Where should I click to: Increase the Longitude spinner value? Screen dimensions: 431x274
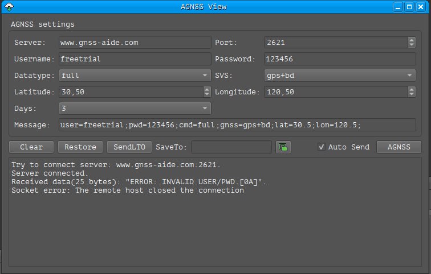411,89
